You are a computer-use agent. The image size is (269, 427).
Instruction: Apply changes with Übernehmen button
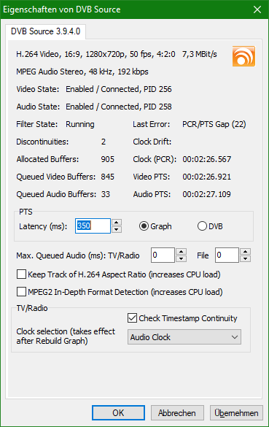[236, 413]
